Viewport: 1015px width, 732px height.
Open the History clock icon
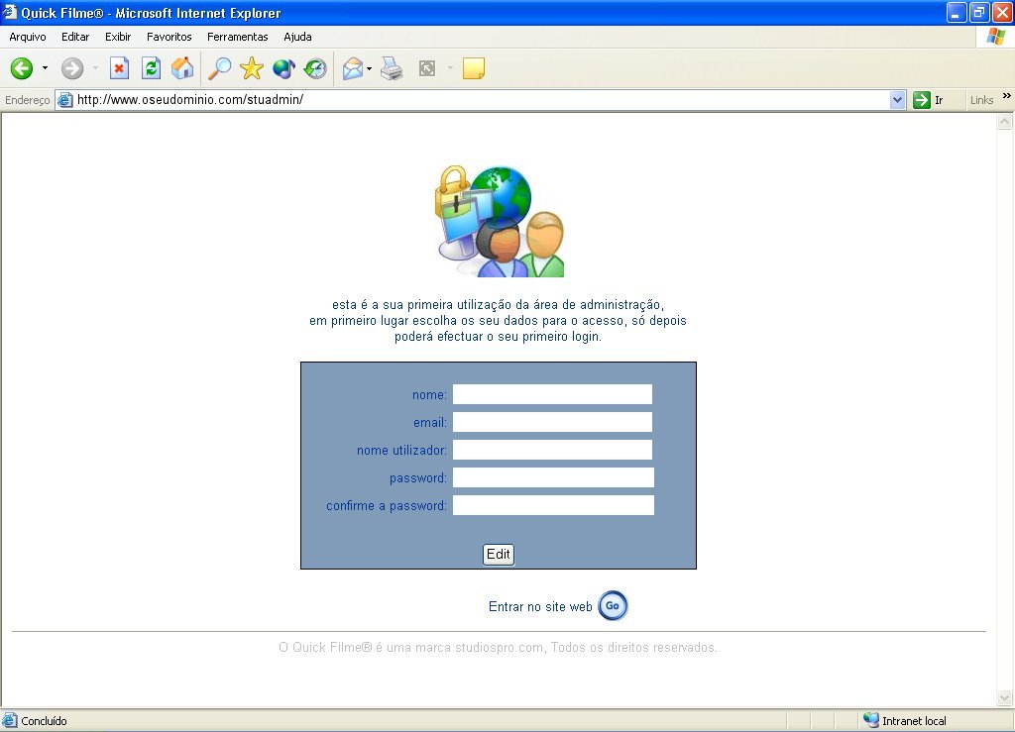[315, 68]
